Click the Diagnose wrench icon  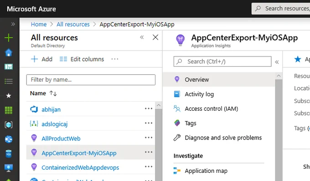[177, 138]
